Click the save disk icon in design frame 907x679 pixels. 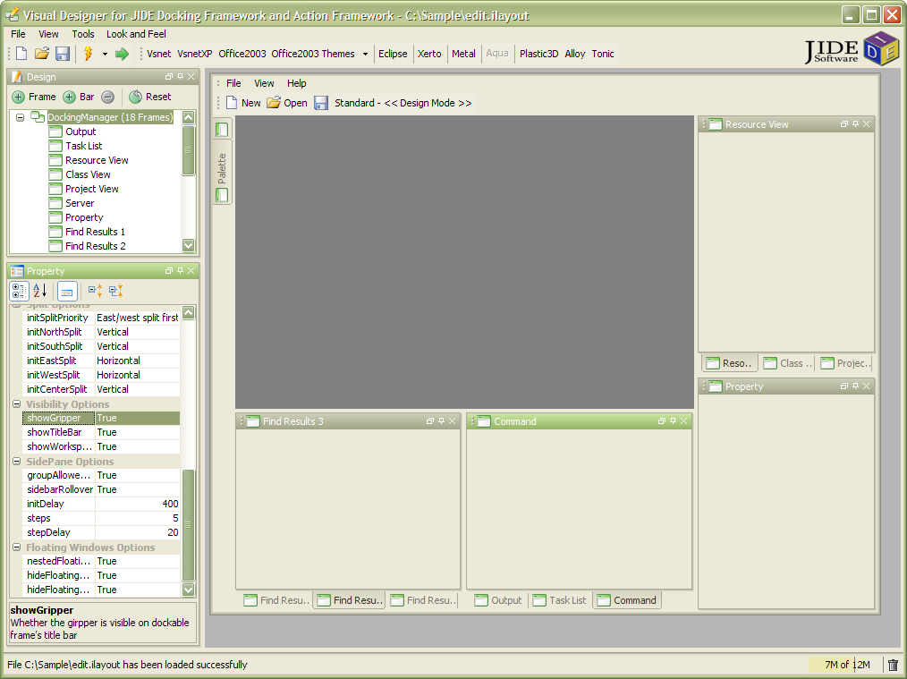click(321, 103)
